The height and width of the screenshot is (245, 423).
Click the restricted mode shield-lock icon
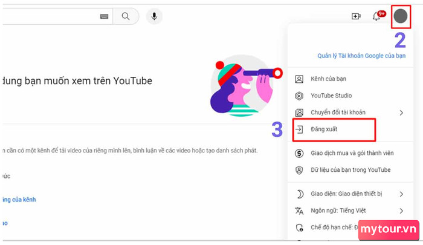300,227
